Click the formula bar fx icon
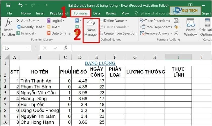 pos(66,48)
